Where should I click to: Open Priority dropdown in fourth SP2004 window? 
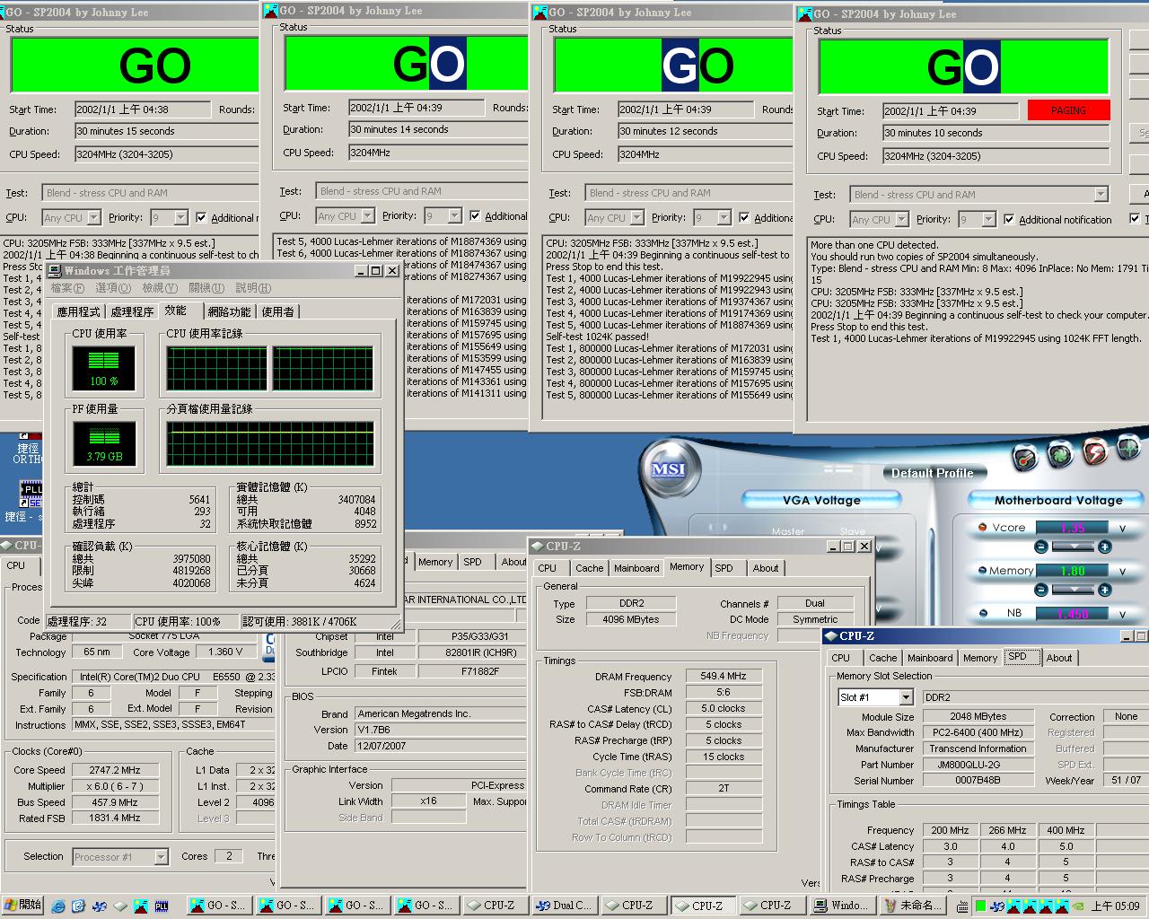tap(988, 219)
